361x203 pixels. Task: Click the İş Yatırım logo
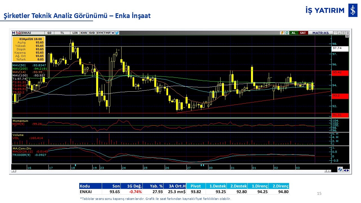pyautogui.click(x=353, y=11)
